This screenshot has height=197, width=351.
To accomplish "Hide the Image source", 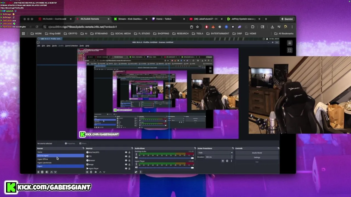I will [x=126, y=164].
